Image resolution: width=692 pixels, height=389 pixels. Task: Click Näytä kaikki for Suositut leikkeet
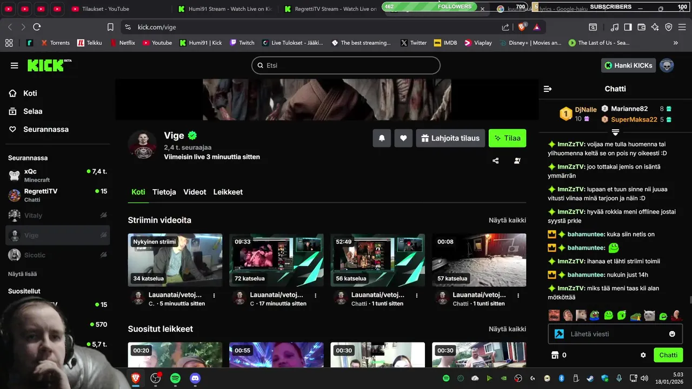[507, 328]
